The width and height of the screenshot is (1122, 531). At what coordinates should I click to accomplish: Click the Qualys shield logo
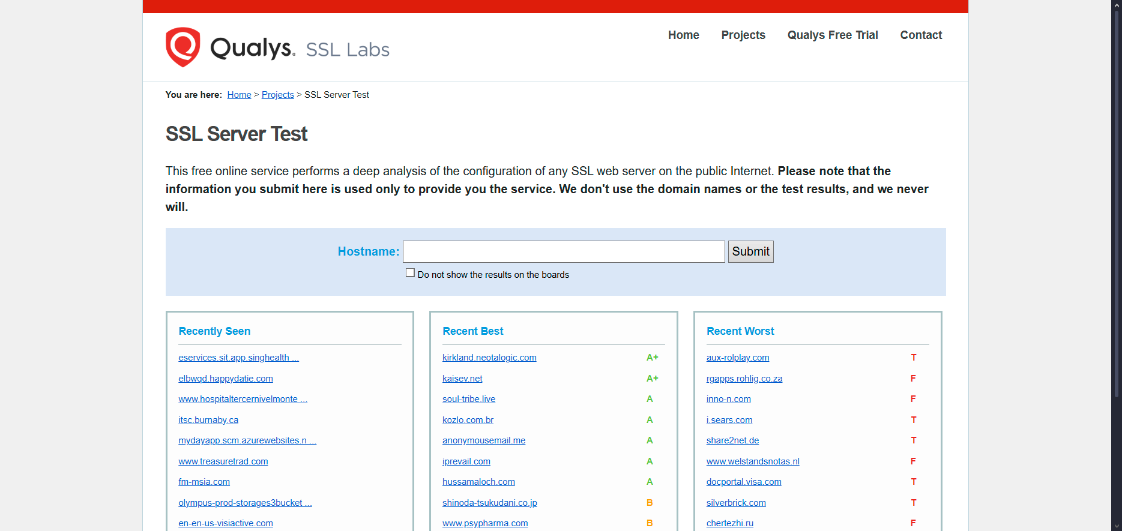(x=183, y=47)
